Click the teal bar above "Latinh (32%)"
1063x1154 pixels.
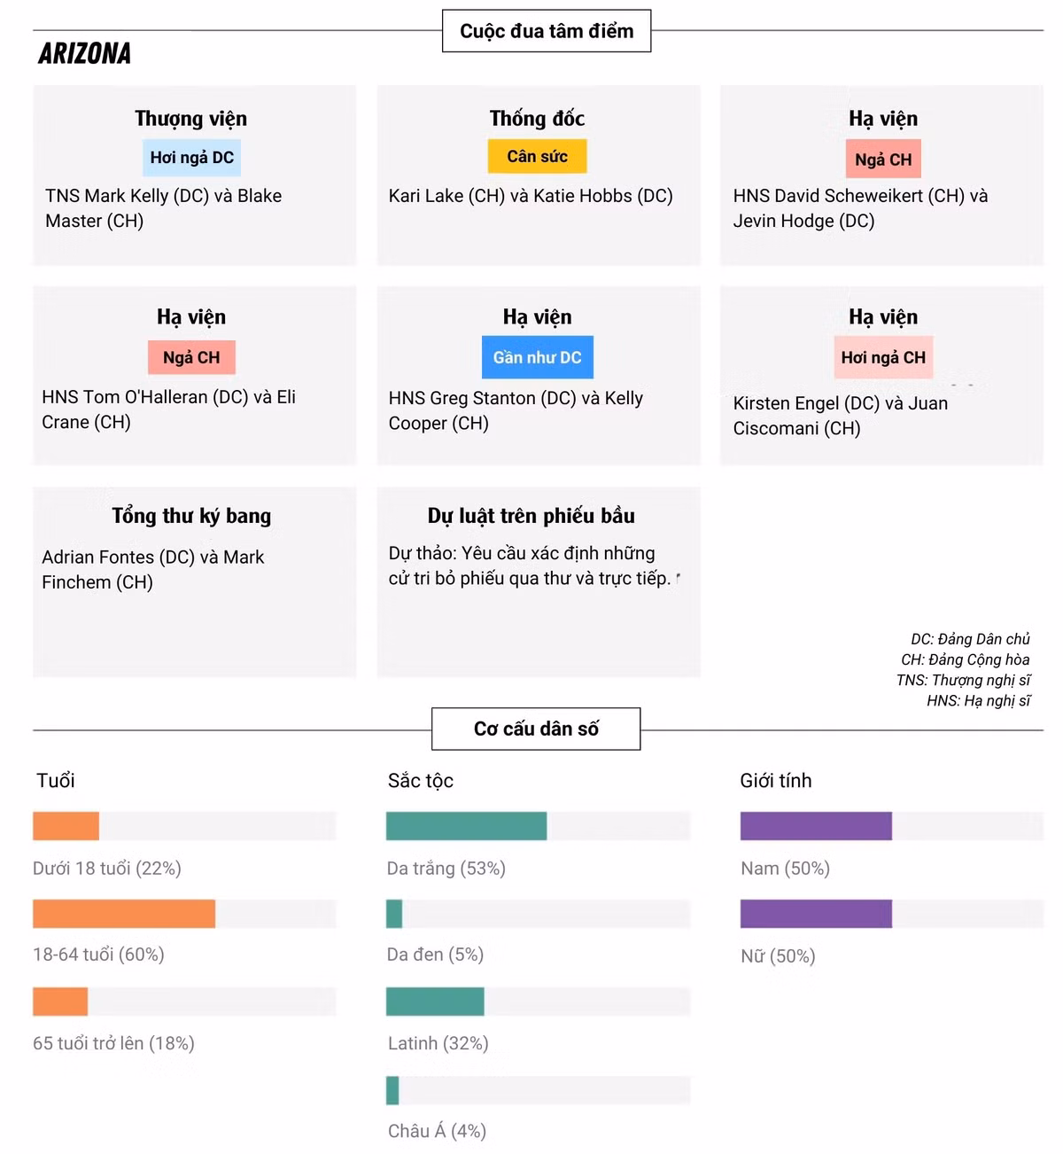[435, 1002]
